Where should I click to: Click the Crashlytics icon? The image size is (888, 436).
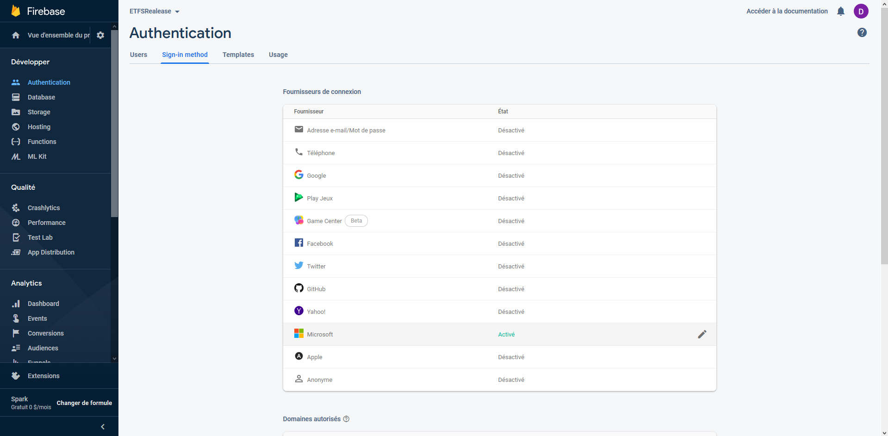(16, 208)
